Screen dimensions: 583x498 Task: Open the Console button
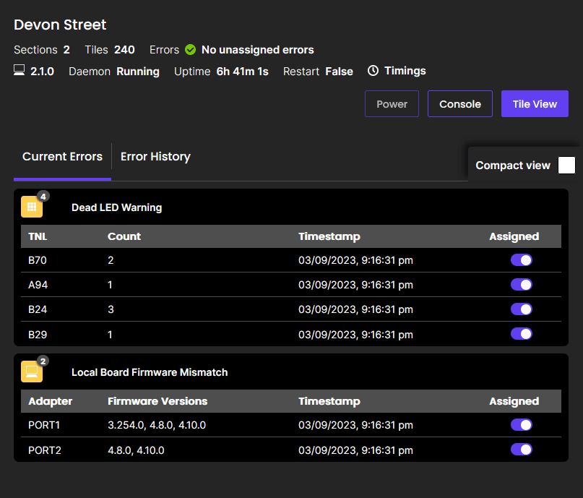[459, 104]
